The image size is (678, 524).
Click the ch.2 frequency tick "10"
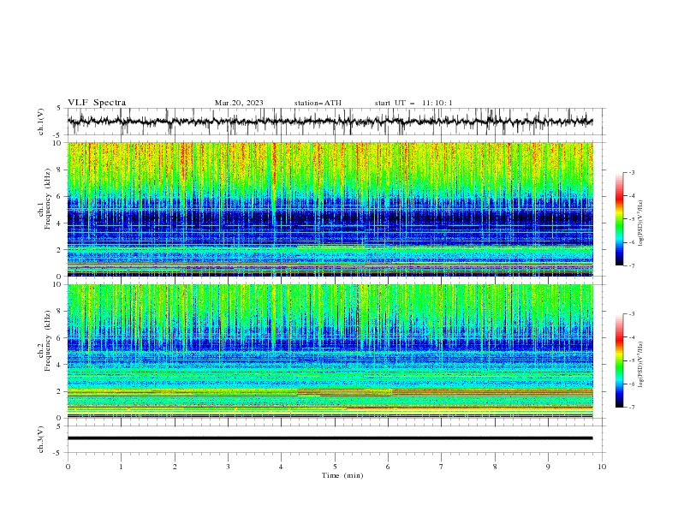58,284
